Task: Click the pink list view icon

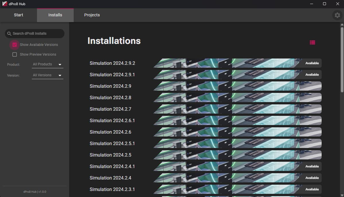Action: pyautogui.click(x=312, y=42)
